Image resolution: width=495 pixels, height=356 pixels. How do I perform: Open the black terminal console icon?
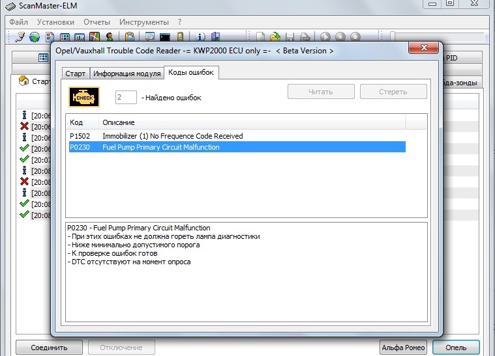165,37
